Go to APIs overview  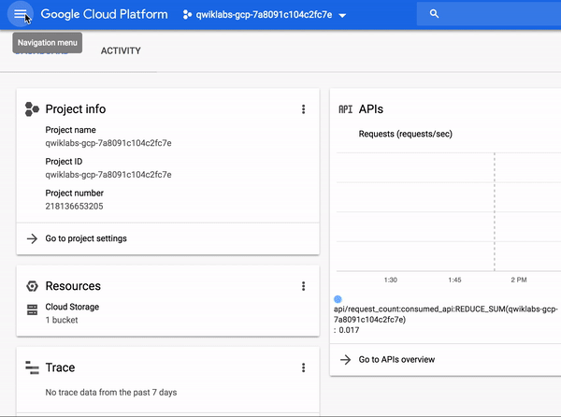click(x=396, y=359)
